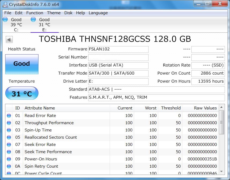This screenshot has height=180, width=230.
Task: Select the Read Error Rate attribute row
Action: click(112, 116)
